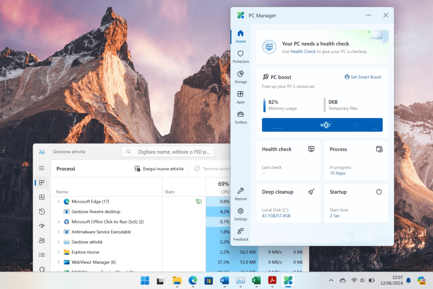Click the Process card window icon
Image resolution: width=433 pixels, height=289 pixels.
click(379, 149)
